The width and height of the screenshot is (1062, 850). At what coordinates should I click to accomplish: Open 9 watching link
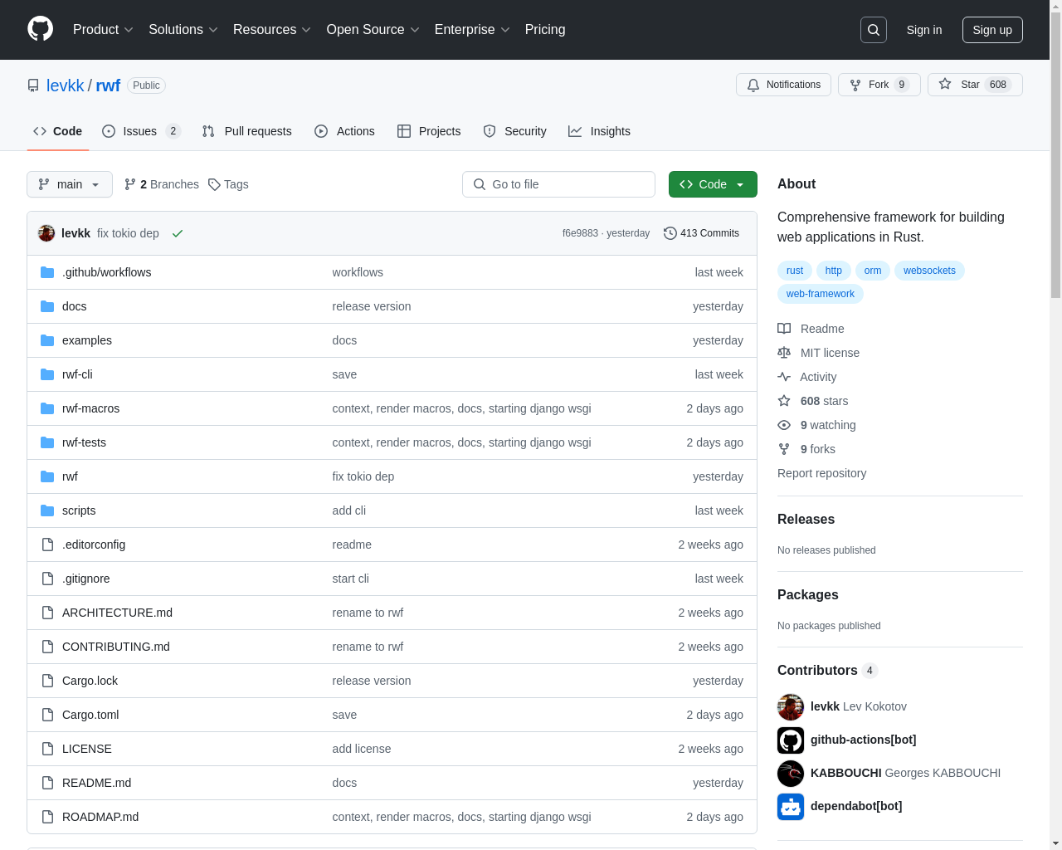point(816,425)
